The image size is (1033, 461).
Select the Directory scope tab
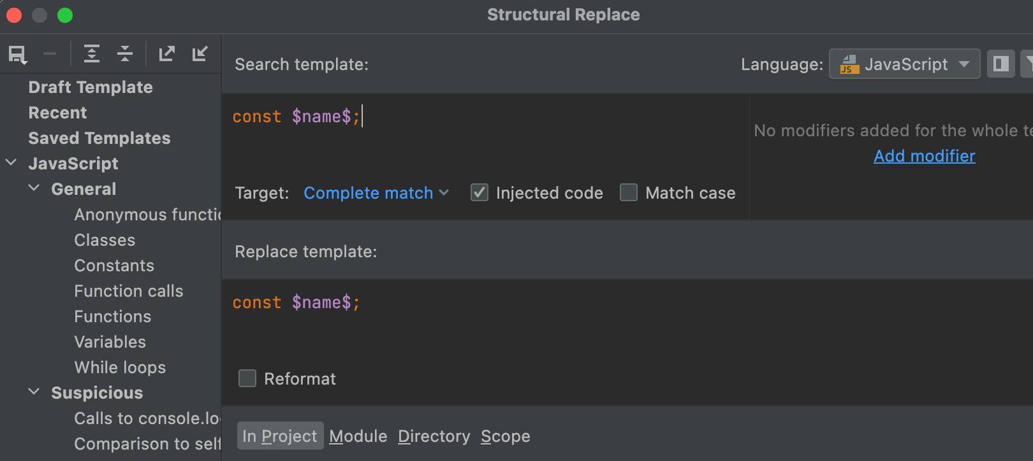(434, 436)
